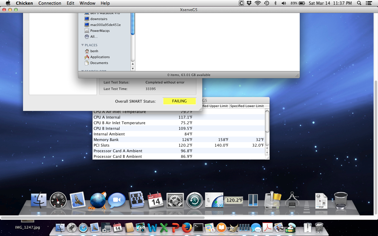Open the ZIP archive in local dock
Screen dimensions: 378x236
[307, 227]
